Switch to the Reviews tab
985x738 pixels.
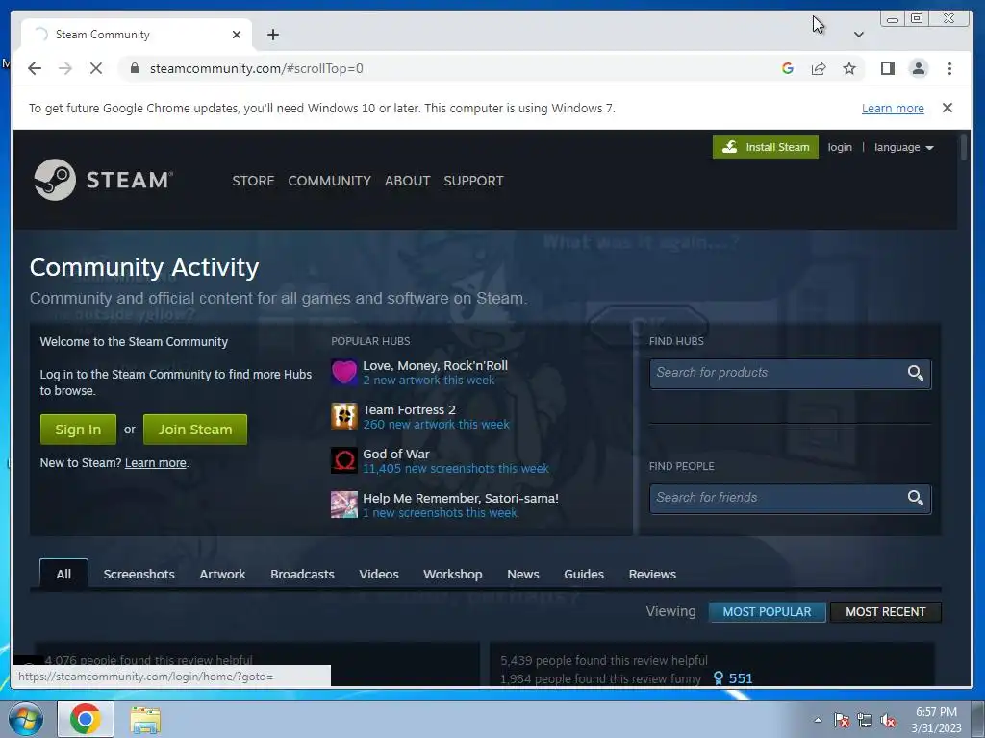click(x=652, y=575)
